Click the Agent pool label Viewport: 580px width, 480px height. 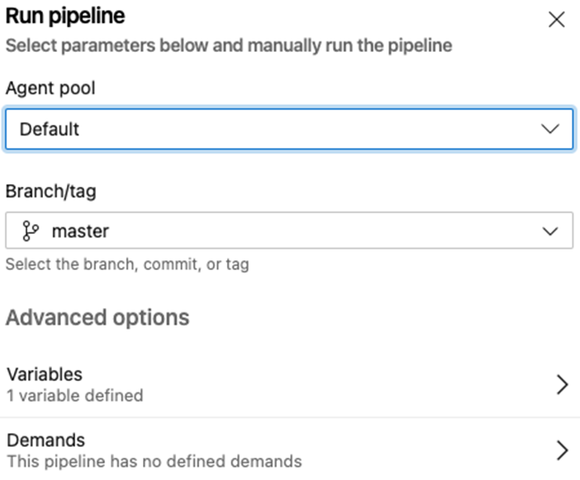[50, 88]
